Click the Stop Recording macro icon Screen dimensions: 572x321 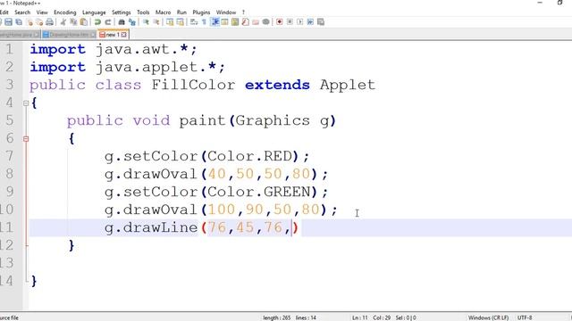[x=290, y=22]
